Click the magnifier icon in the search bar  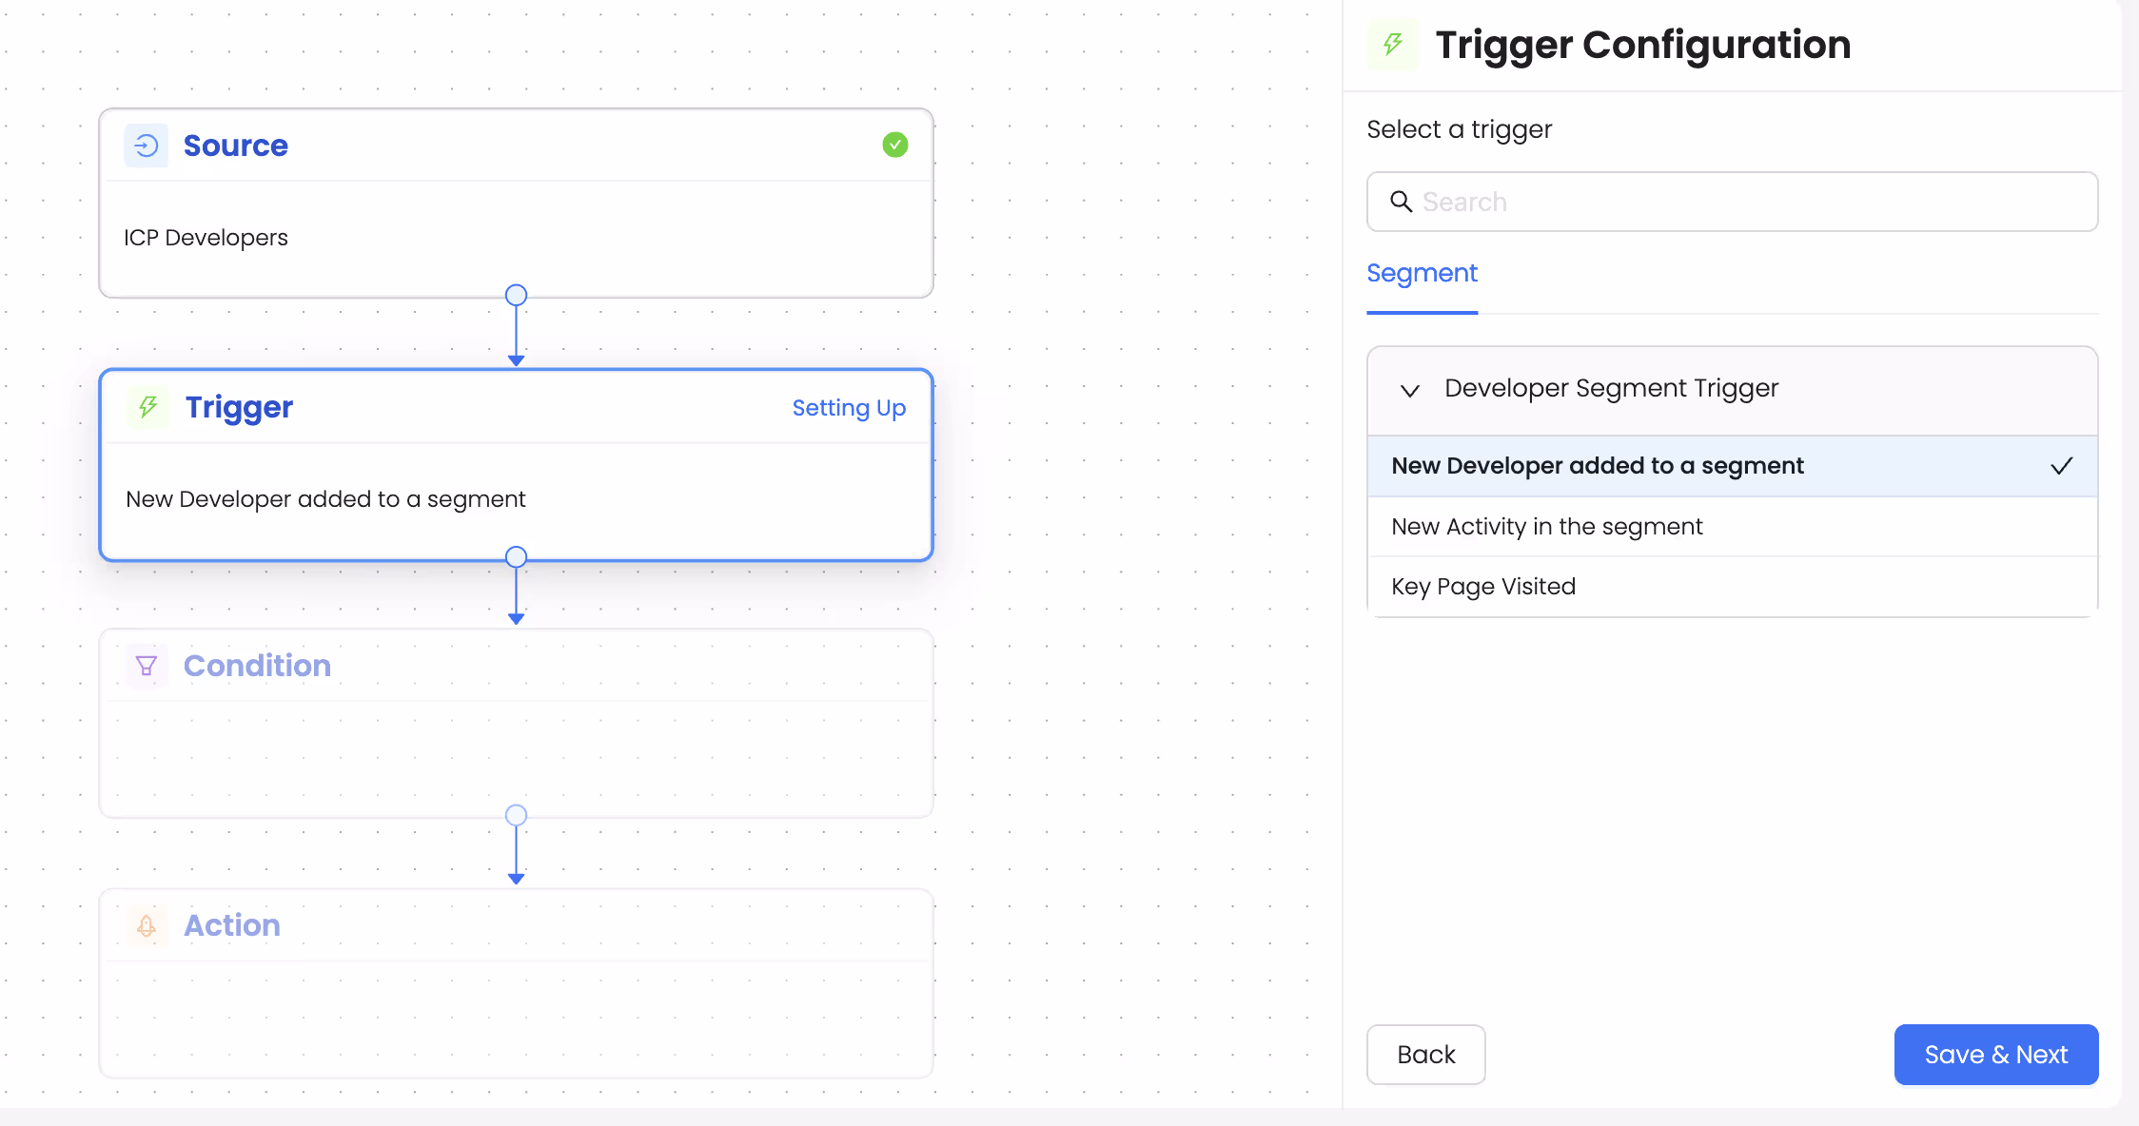click(x=1402, y=202)
